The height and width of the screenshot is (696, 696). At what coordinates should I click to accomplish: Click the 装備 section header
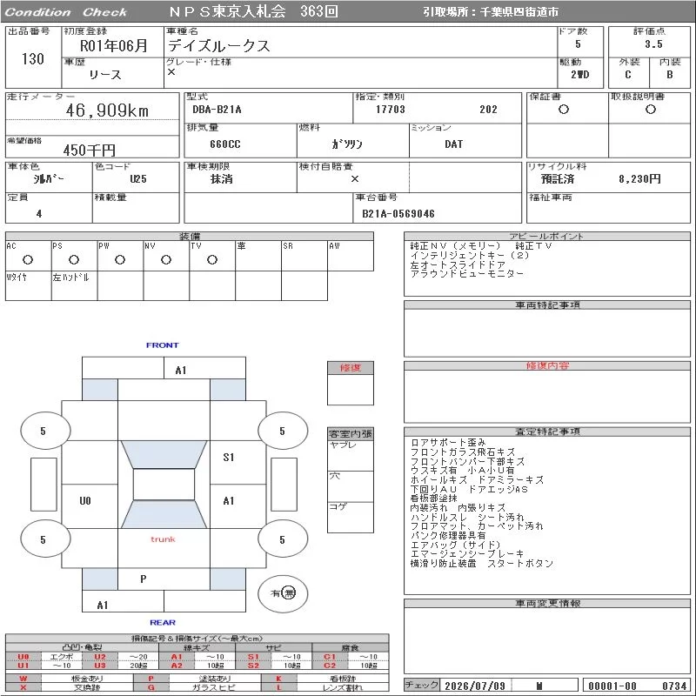pos(190,236)
